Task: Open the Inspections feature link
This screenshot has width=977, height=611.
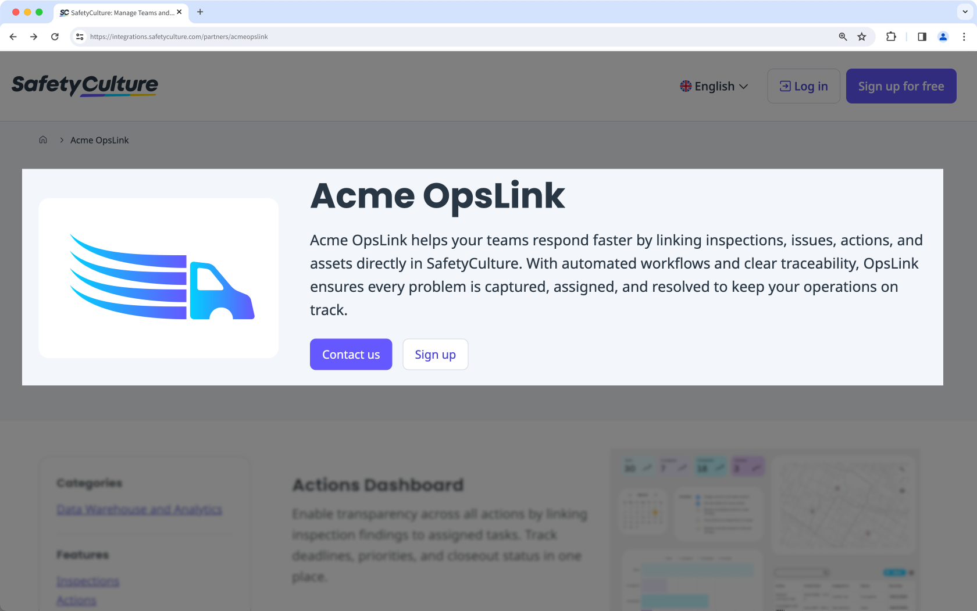Action: click(x=88, y=581)
